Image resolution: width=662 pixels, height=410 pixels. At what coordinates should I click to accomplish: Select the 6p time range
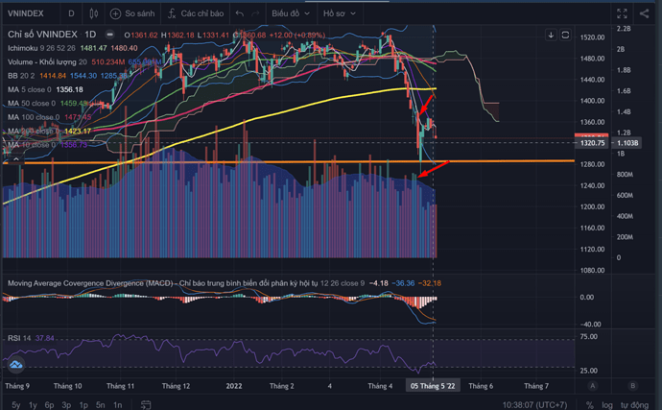pyautogui.click(x=49, y=405)
